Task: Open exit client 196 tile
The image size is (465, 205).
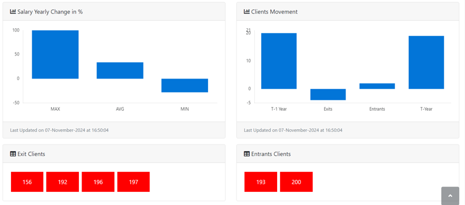Action: click(x=98, y=182)
